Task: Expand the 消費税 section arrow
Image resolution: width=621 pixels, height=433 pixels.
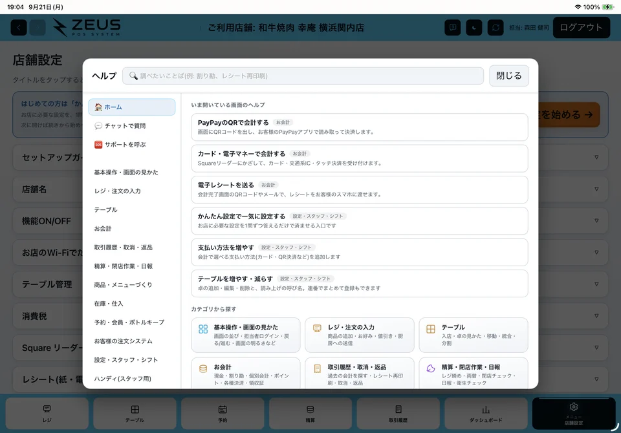Action: [596, 316]
